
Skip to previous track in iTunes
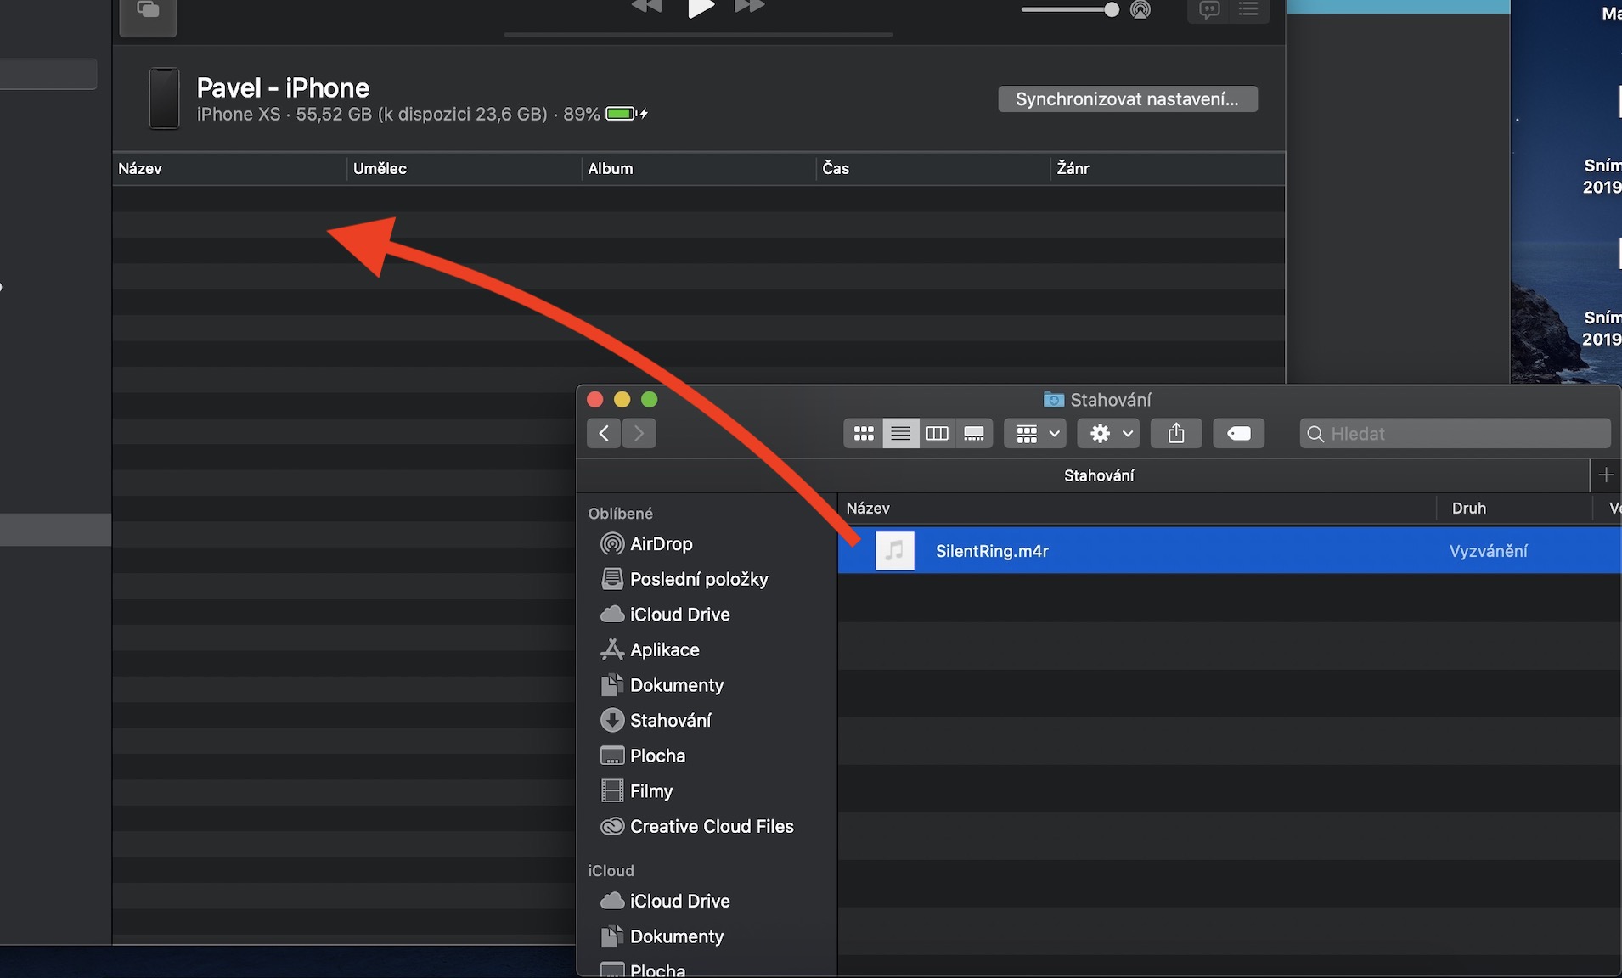[x=647, y=7]
